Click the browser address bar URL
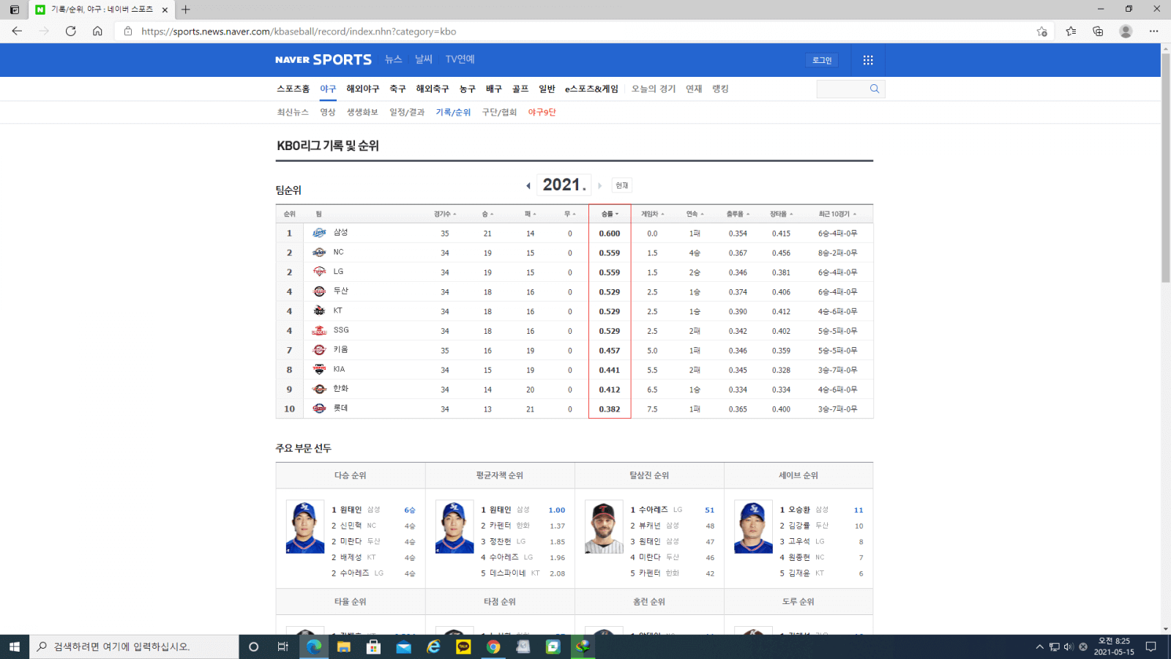 (299, 31)
